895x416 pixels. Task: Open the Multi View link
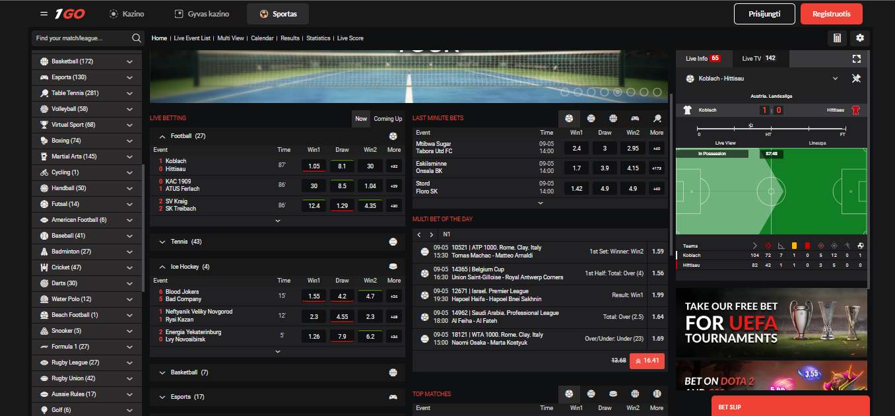click(230, 38)
